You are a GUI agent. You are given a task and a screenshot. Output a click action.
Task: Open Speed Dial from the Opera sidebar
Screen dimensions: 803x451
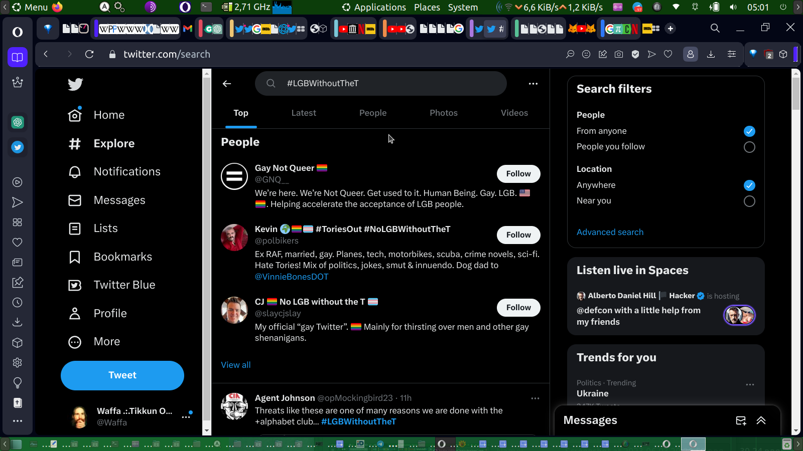click(18, 222)
